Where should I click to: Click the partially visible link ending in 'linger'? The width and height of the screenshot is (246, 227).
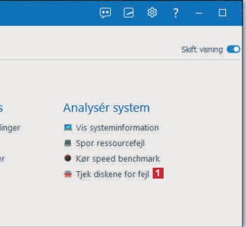10,128
